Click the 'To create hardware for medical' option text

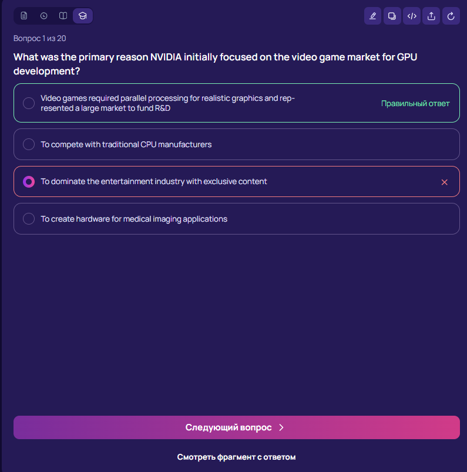click(134, 219)
